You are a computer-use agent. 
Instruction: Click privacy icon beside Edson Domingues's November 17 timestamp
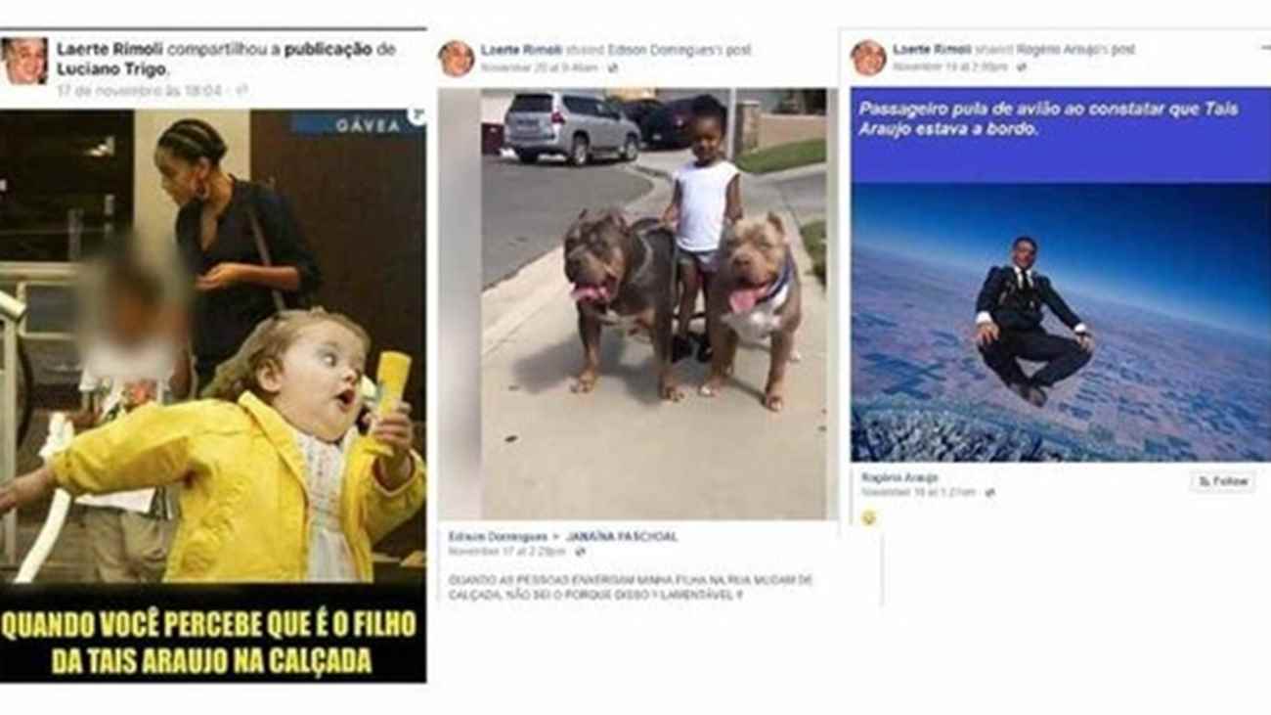pyautogui.click(x=579, y=553)
